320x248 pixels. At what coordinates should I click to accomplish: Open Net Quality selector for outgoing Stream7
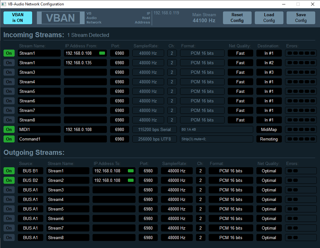[269, 228]
